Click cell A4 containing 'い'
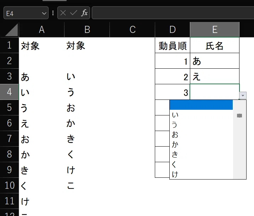Viewport: 254px width, 216px height. [x=42, y=92]
